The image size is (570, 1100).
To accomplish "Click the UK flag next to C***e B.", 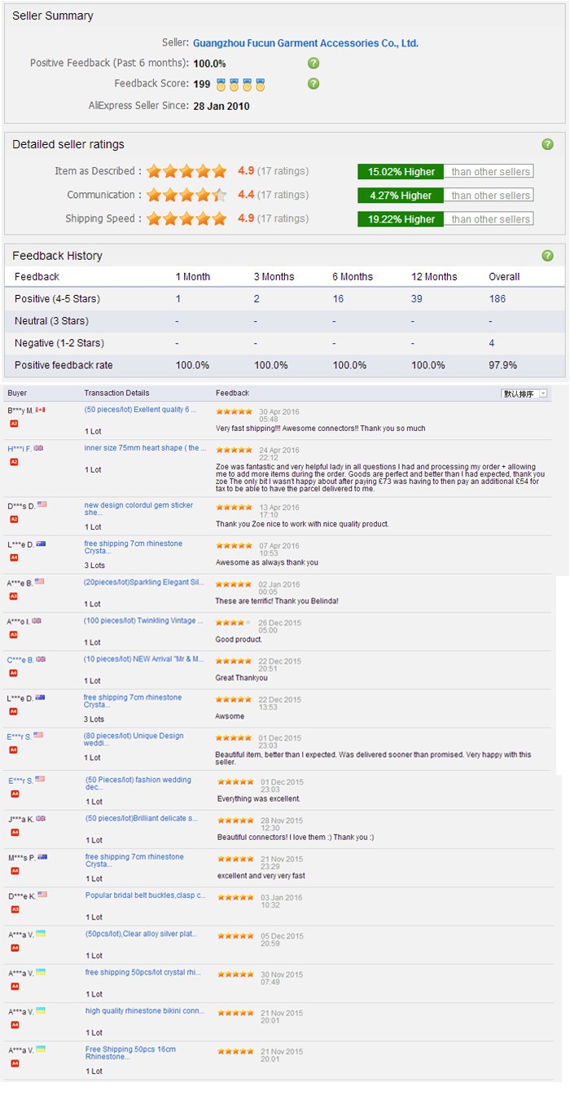I will coord(41,659).
